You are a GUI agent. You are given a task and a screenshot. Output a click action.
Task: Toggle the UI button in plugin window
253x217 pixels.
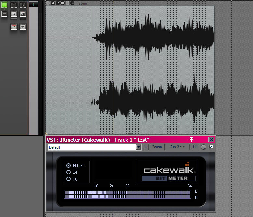click(x=195, y=147)
